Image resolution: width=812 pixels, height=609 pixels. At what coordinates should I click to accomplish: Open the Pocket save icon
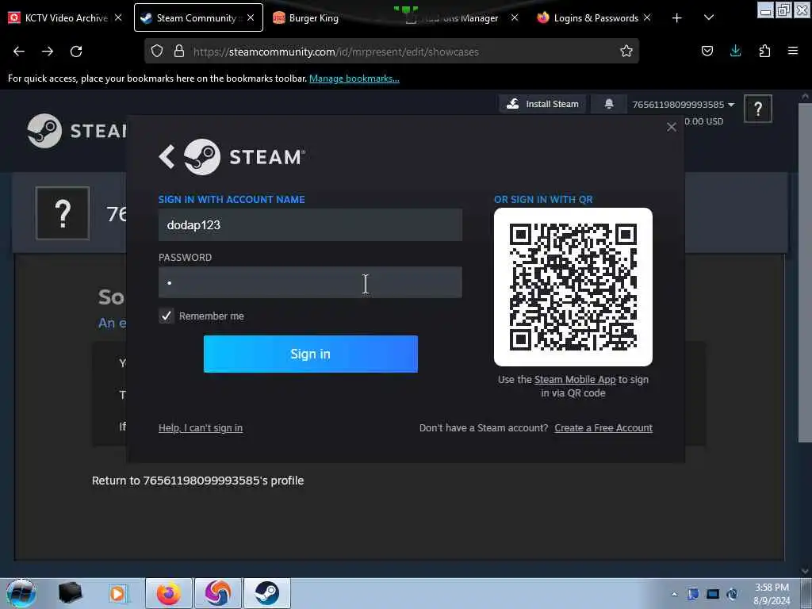click(707, 51)
